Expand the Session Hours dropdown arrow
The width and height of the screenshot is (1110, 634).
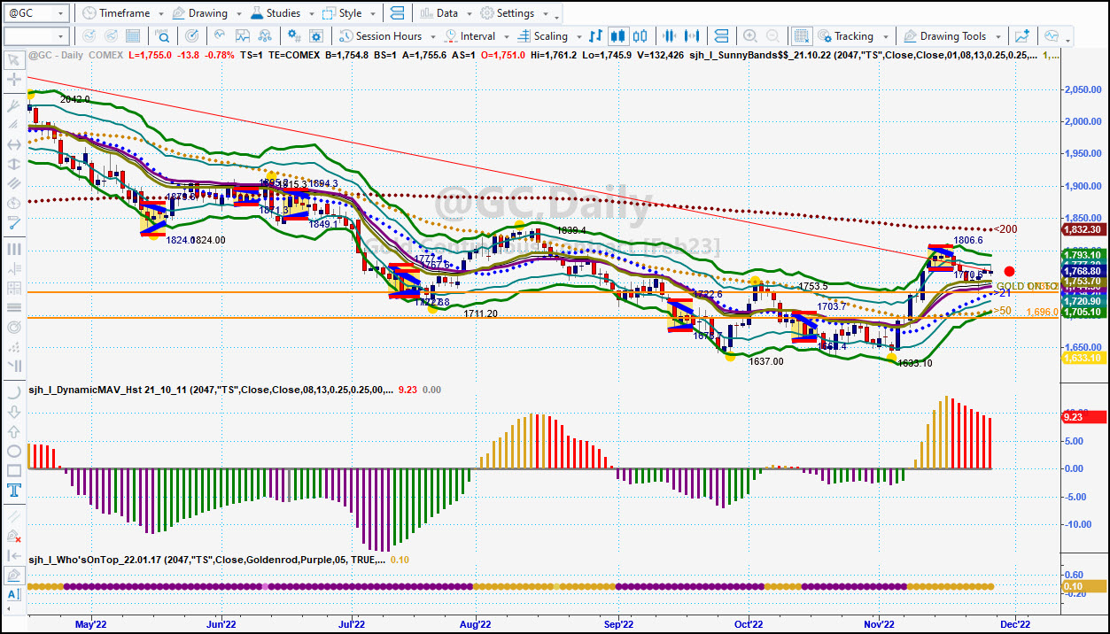pos(431,37)
